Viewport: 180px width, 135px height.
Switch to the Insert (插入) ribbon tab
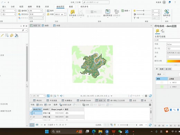pos(4,7)
